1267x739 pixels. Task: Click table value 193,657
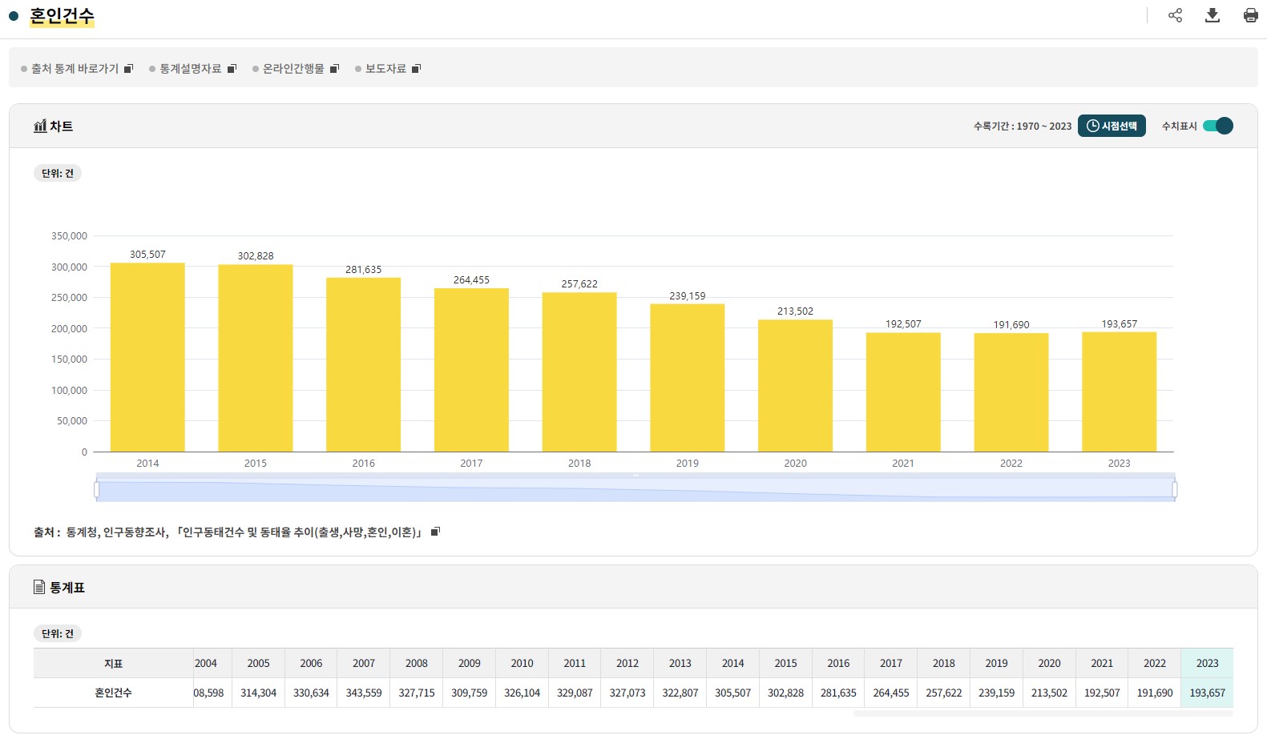click(1207, 693)
